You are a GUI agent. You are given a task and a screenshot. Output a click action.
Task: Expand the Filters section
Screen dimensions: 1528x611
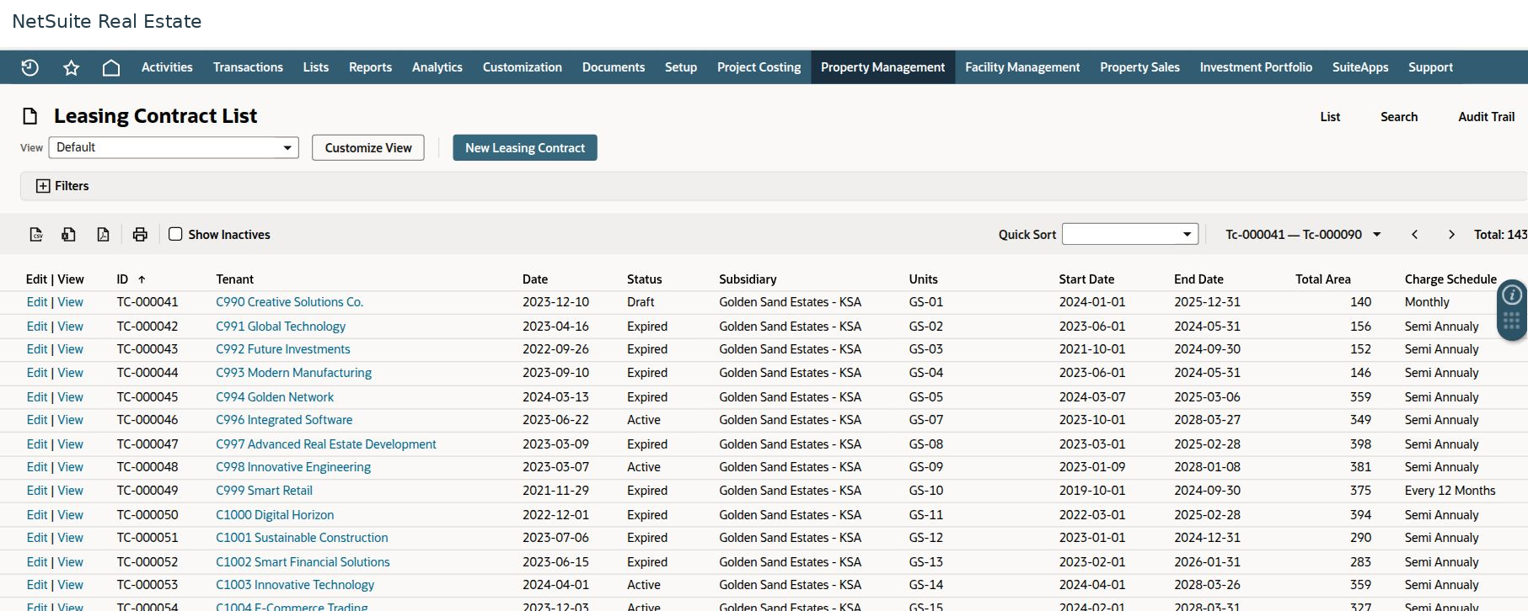point(62,186)
